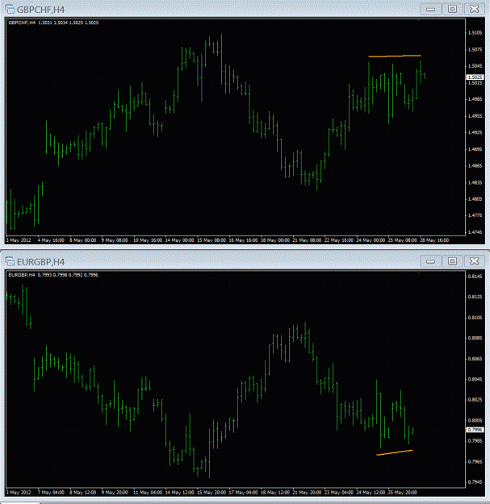The image size is (490, 504).
Task: Click the 28 May 16:00 time label
Action: (434, 240)
